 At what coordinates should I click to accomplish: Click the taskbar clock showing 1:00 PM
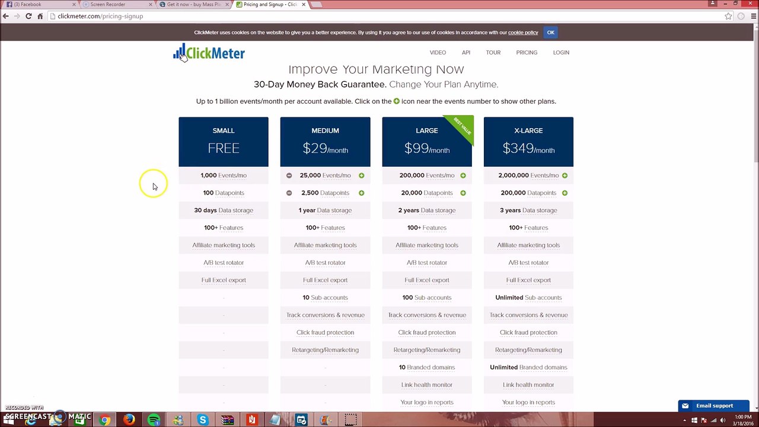(743, 420)
